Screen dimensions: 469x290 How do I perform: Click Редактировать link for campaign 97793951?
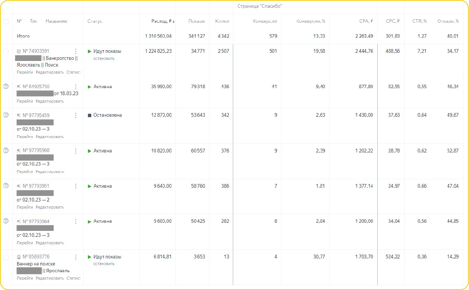tap(50, 207)
